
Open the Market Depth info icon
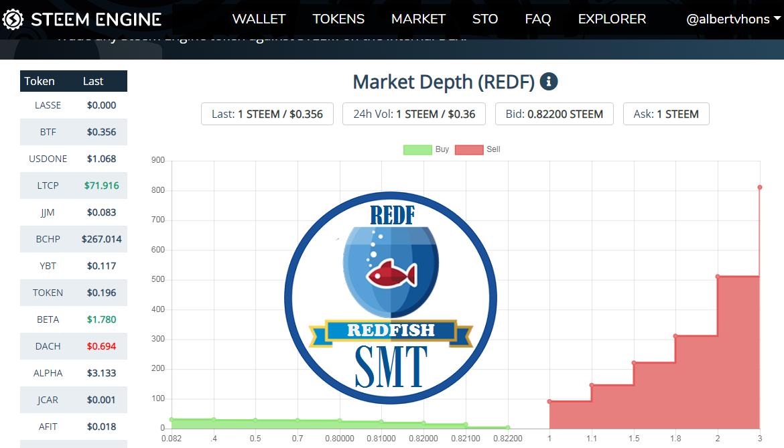click(x=549, y=82)
